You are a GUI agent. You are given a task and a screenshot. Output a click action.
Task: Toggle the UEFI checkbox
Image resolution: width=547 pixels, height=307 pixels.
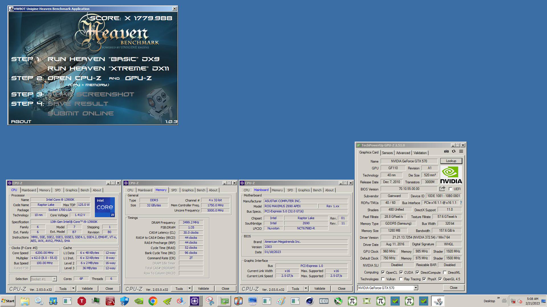[450, 189]
